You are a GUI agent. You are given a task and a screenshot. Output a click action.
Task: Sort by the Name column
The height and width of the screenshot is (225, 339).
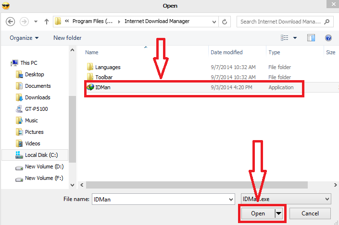click(x=92, y=52)
